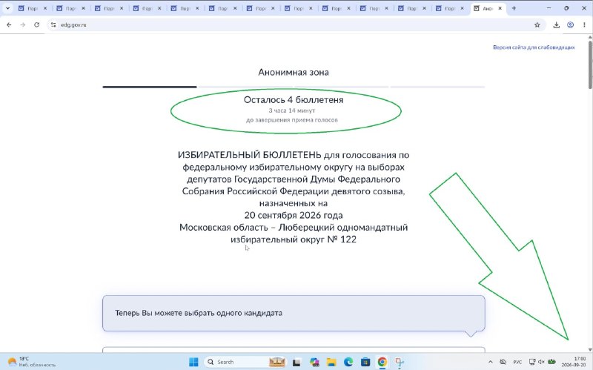Click the voting progress bar's first segment
This screenshot has height=370, width=593.
(150, 87)
